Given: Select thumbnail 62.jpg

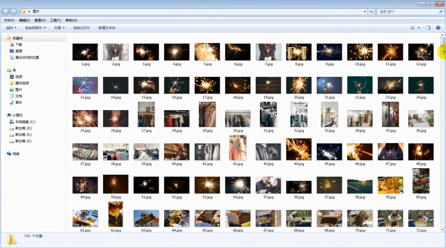Looking at the screenshot, I should pos(116,214).
